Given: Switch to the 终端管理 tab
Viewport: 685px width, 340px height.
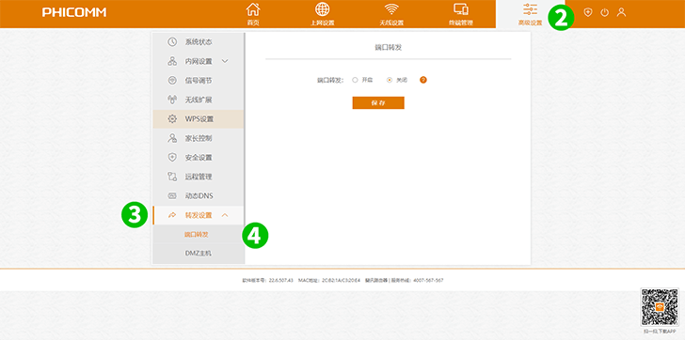Looking at the screenshot, I should coord(461,14).
